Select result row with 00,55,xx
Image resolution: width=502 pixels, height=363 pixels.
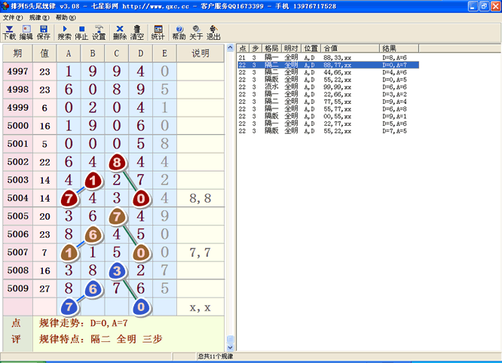pos(328,117)
